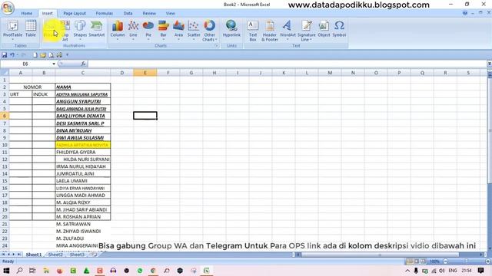This screenshot has width=492, height=276.
Task: Switch to the Page Layout tab
Action: point(75,14)
